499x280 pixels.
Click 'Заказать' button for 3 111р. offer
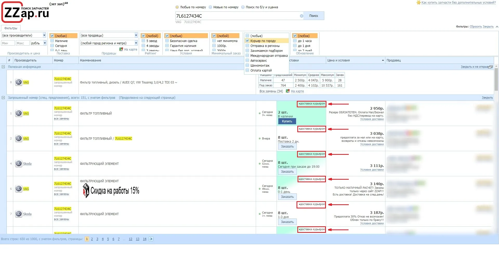287,172
